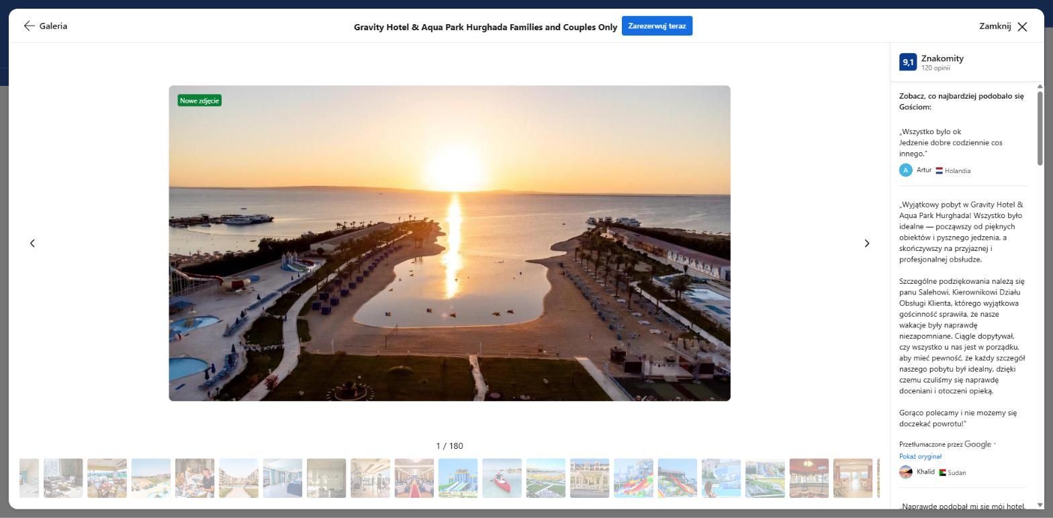Click Artur's reviewer avatar
Screen dimensions: 1053x518
905,170
